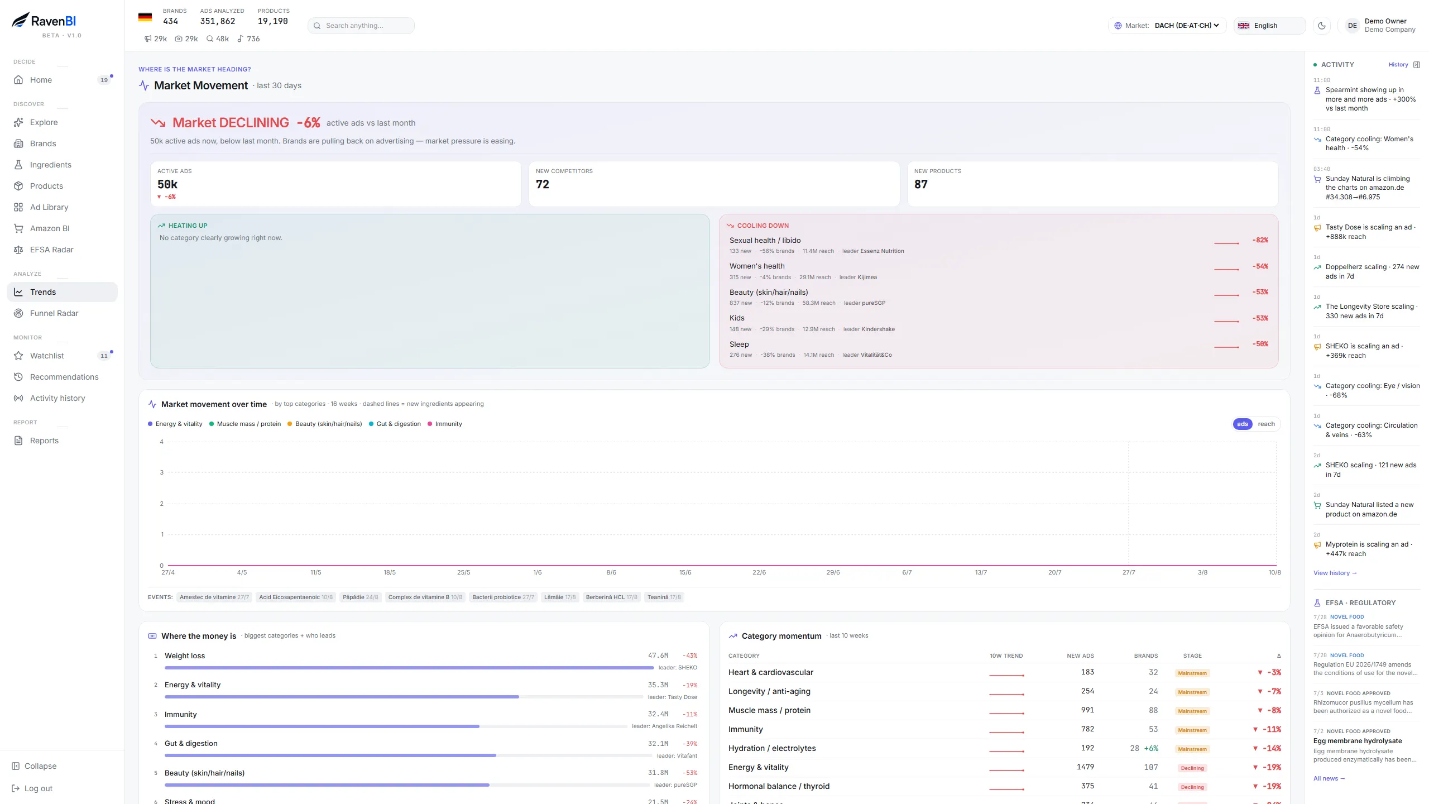Screen dimensions: 1429x804
Task: Select Trends in the sidebar
Action: point(62,292)
